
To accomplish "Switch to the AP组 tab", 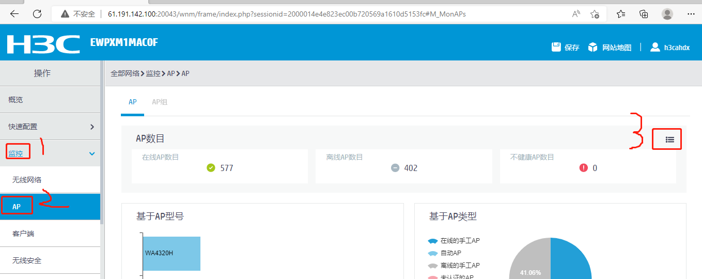I will click(x=160, y=102).
